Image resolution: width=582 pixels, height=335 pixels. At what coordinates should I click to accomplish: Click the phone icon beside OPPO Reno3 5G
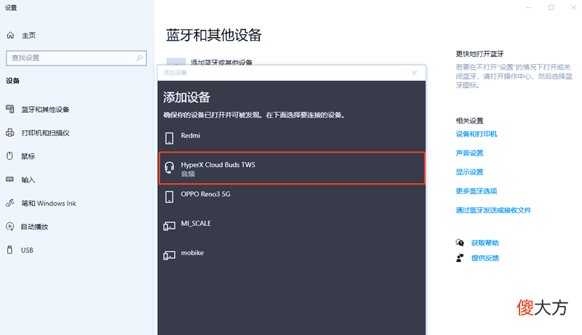point(170,197)
